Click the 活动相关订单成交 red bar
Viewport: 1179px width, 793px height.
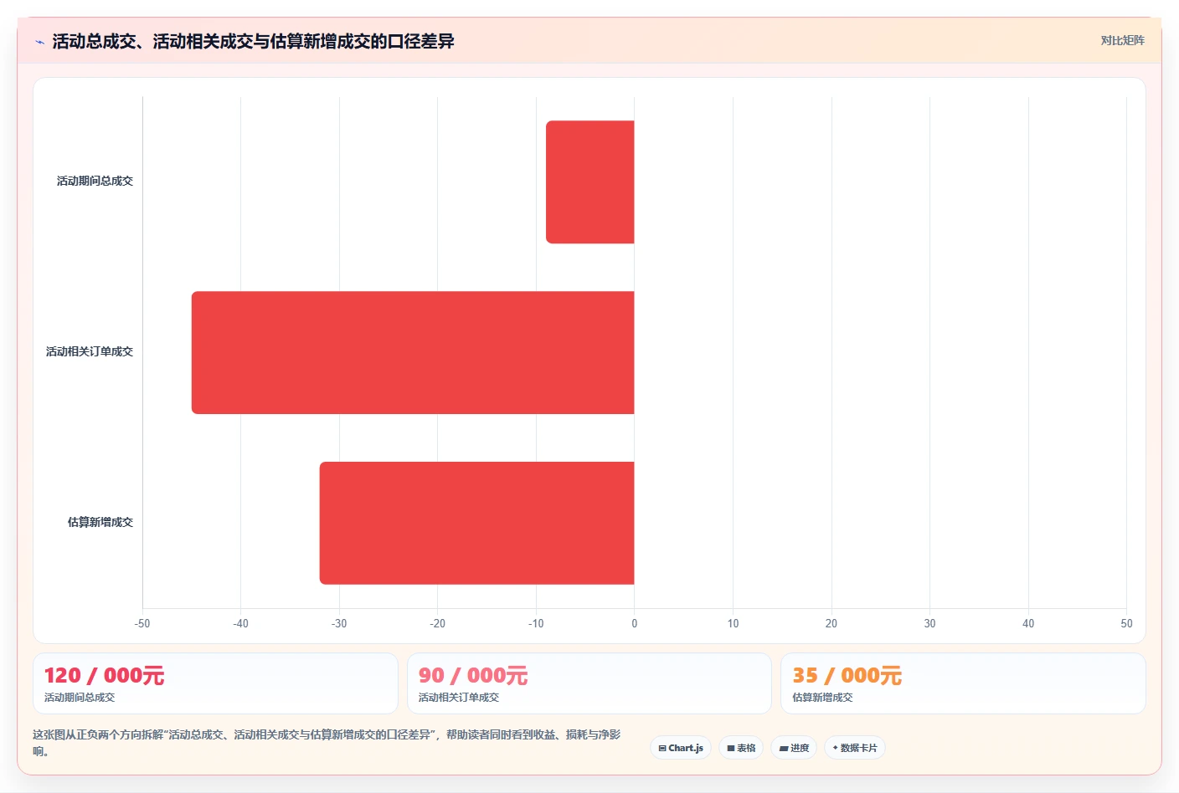tap(413, 352)
